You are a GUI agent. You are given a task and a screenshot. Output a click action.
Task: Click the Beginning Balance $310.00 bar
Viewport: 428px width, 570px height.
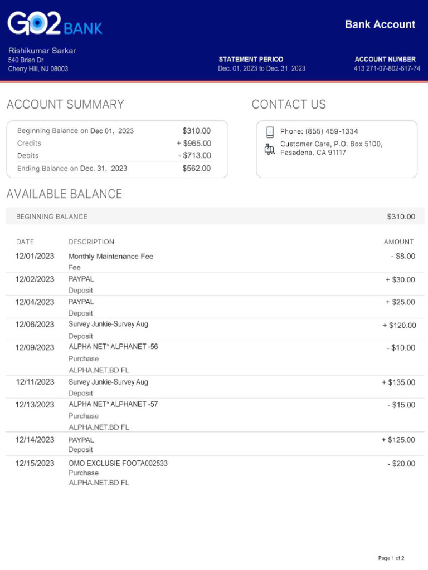(x=215, y=217)
